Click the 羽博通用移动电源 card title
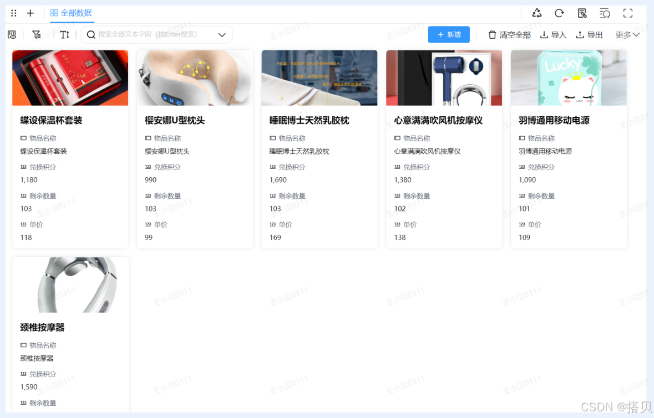The image size is (654, 418). [554, 120]
